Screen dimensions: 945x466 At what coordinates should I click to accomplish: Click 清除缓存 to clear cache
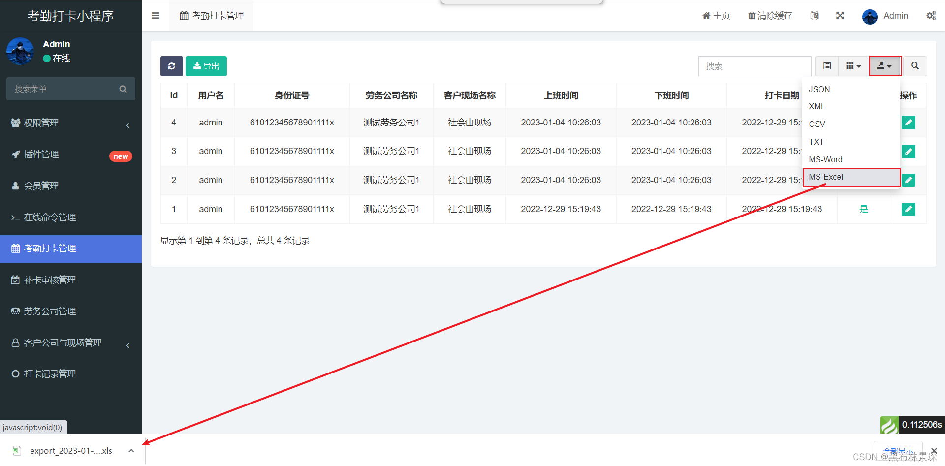tap(770, 15)
